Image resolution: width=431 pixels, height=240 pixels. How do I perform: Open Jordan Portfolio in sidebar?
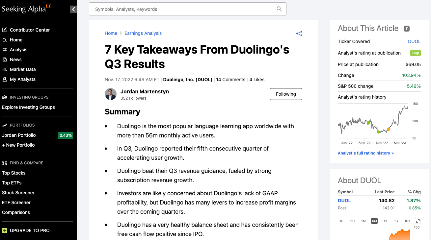[x=19, y=135]
